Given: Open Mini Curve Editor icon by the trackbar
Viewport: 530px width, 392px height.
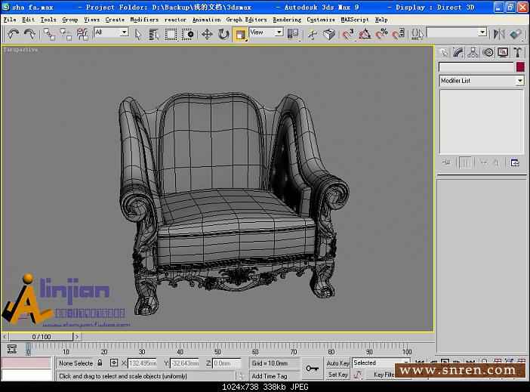Looking at the screenshot, I should click(12, 349).
